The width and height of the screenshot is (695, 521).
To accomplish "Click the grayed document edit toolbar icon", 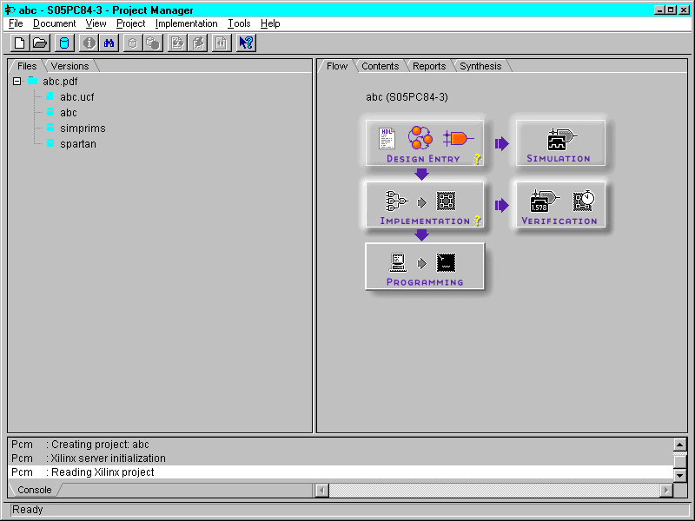I will [x=177, y=43].
